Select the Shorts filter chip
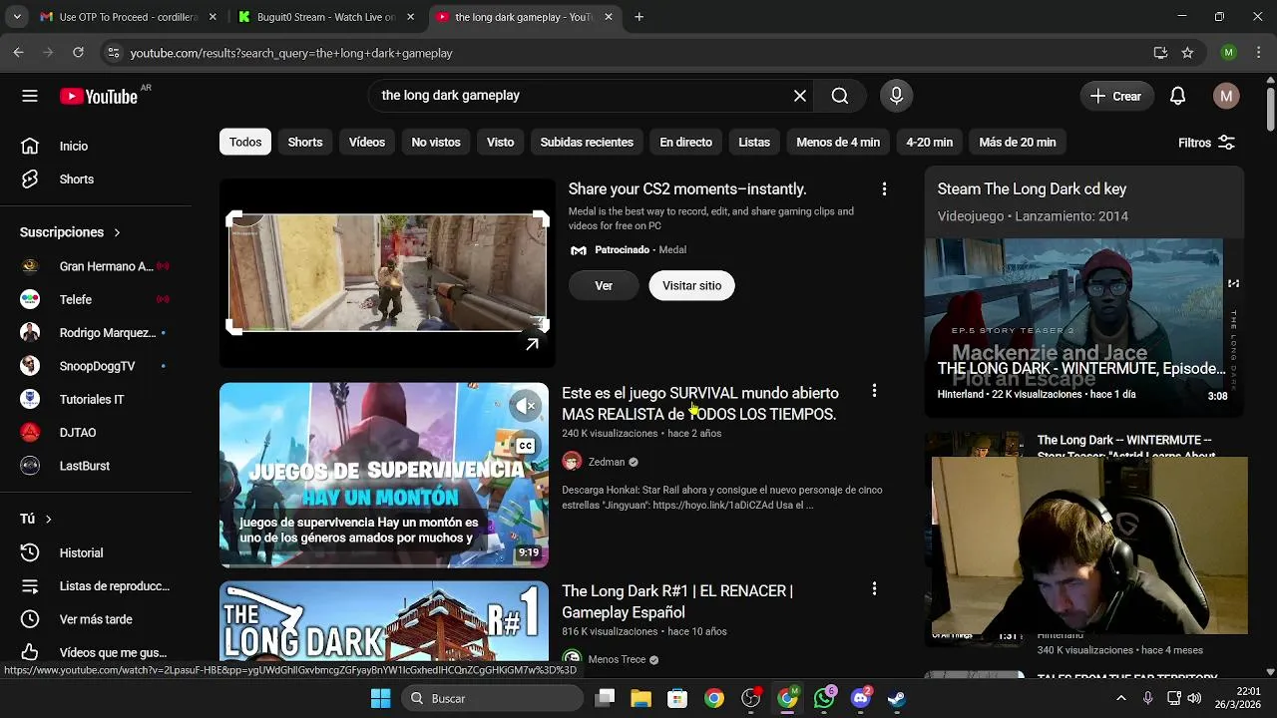This screenshot has width=1277, height=718. [x=305, y=143]
